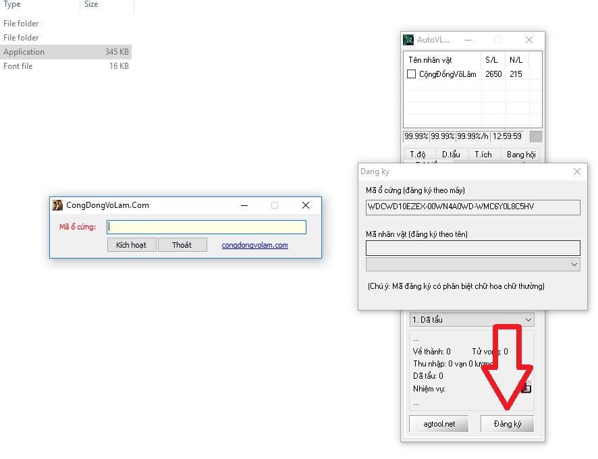This screenshot has height=459, width=598.
Task: Select the D.tẩu tab
Action: coord(451,155)
